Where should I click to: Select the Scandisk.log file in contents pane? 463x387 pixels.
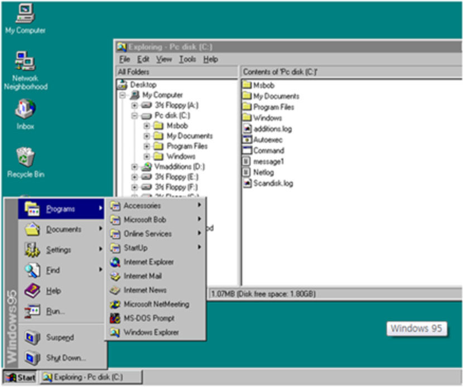click(x=272, y=183)
